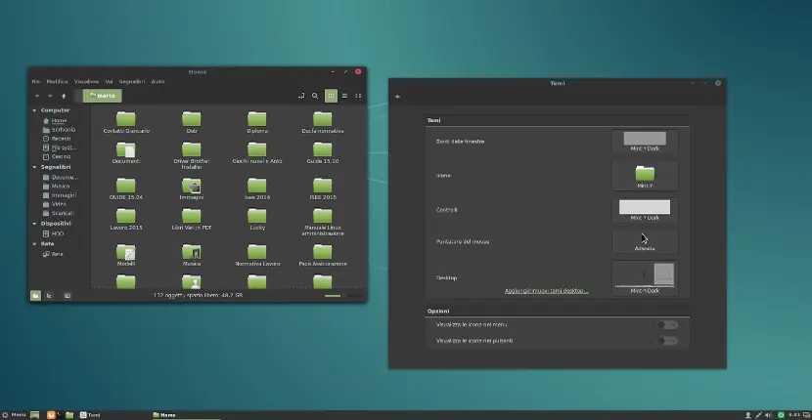The width and height of the screenshot is (812, 420).
Task: Open the Icone theme chooser Mint-Y
Action: [x=644, y=176]
